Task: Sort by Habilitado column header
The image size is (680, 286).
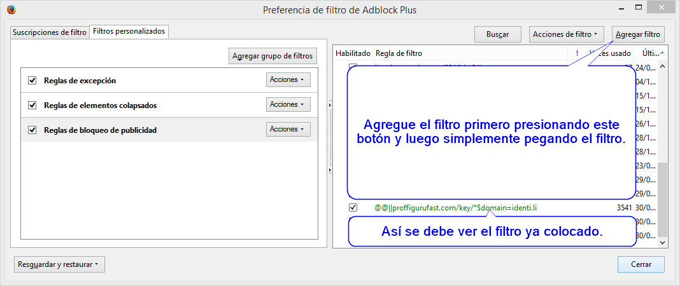Action: tap(353, 53)
